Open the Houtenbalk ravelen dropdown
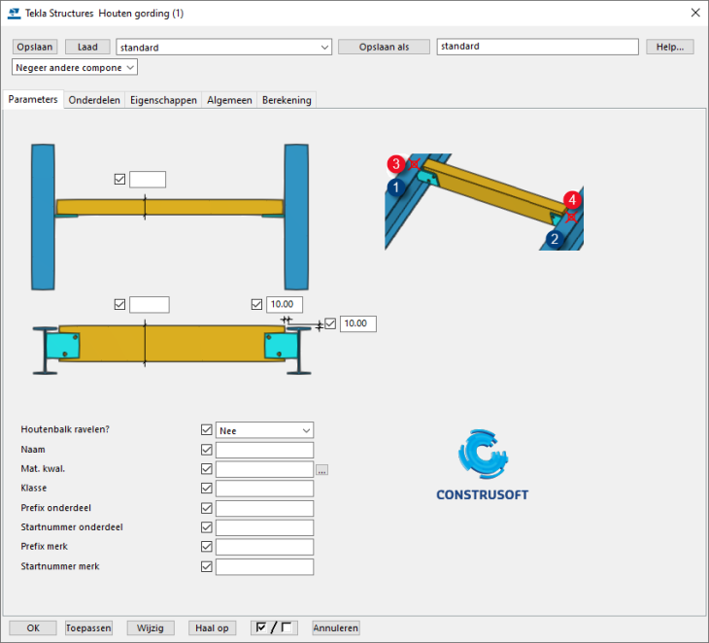709x643 pixels. [x=264, y=430]
